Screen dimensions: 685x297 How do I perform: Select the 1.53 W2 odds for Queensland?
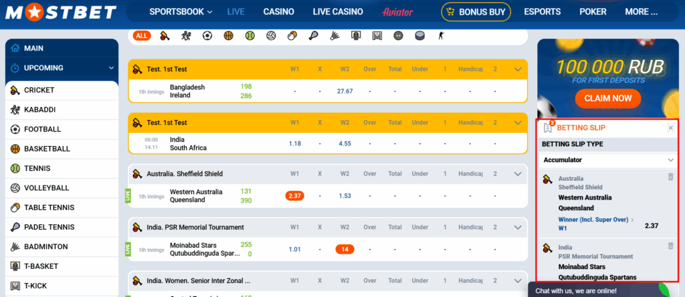click(345, 196)
